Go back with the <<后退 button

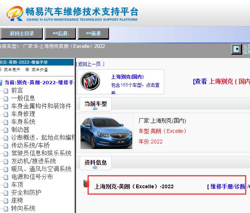pyautogui.click(x=60, y=33)
